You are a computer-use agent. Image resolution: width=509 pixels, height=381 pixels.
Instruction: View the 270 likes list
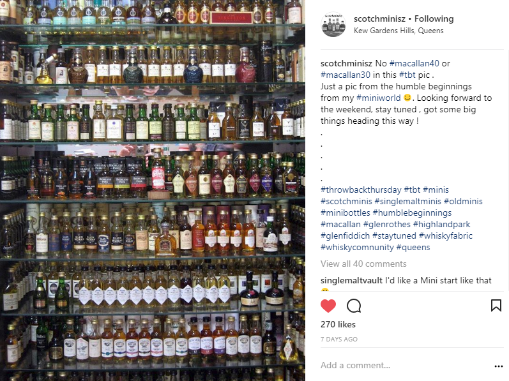click(338, 324)
